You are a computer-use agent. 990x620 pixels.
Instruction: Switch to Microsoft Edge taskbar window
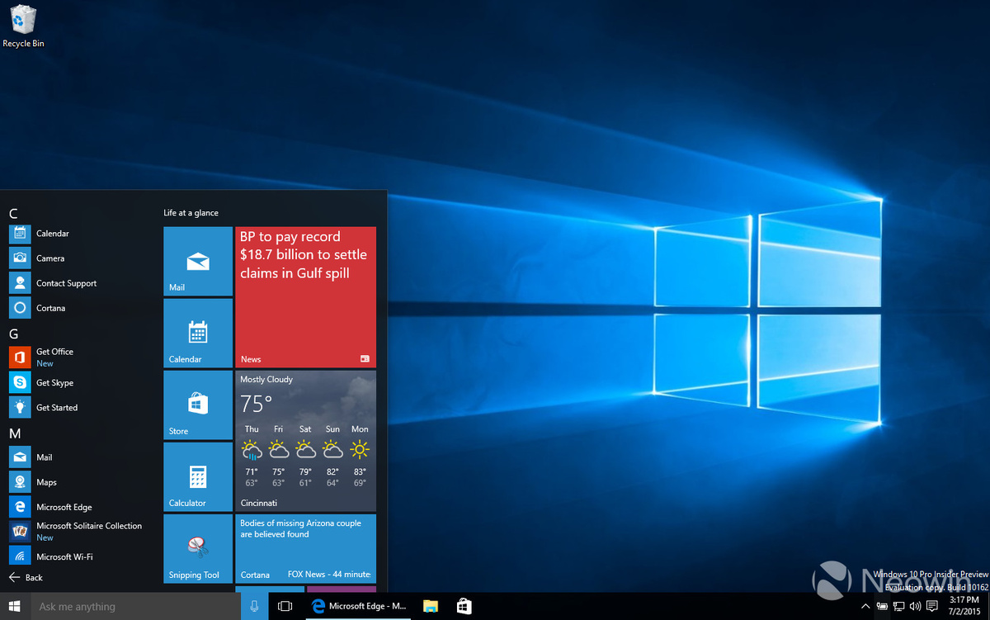359,606
